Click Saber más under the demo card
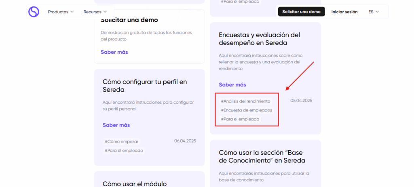The image size is (414, 187). [x=114, y=52]
